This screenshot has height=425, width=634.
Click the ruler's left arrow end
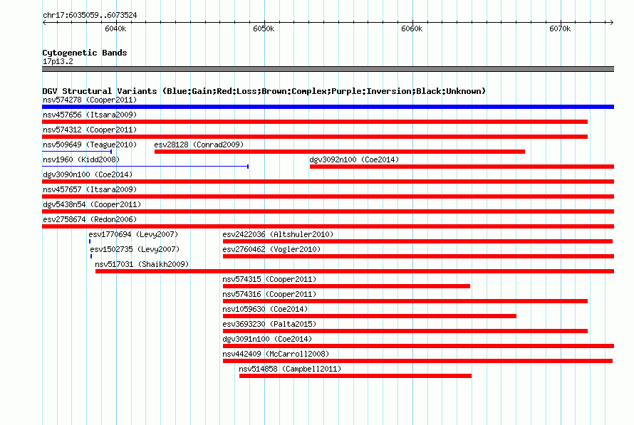pyautogui.click(x=44, y=22)
